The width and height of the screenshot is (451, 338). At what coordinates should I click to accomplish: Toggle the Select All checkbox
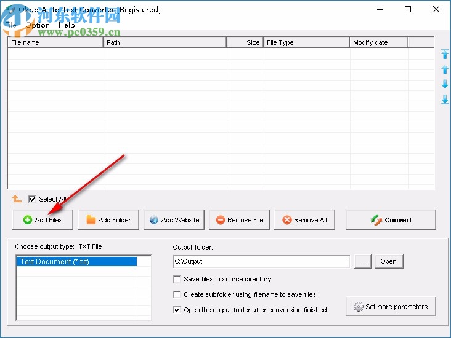click(32, 199)
